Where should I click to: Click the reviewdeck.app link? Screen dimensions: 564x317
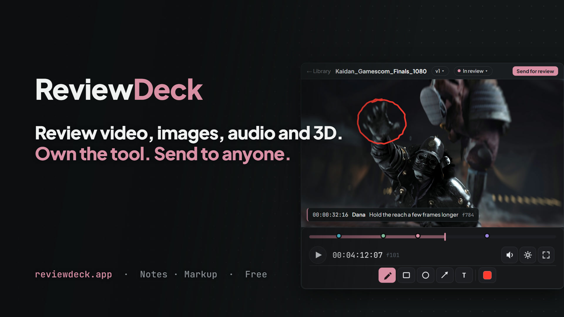point(73,274)
